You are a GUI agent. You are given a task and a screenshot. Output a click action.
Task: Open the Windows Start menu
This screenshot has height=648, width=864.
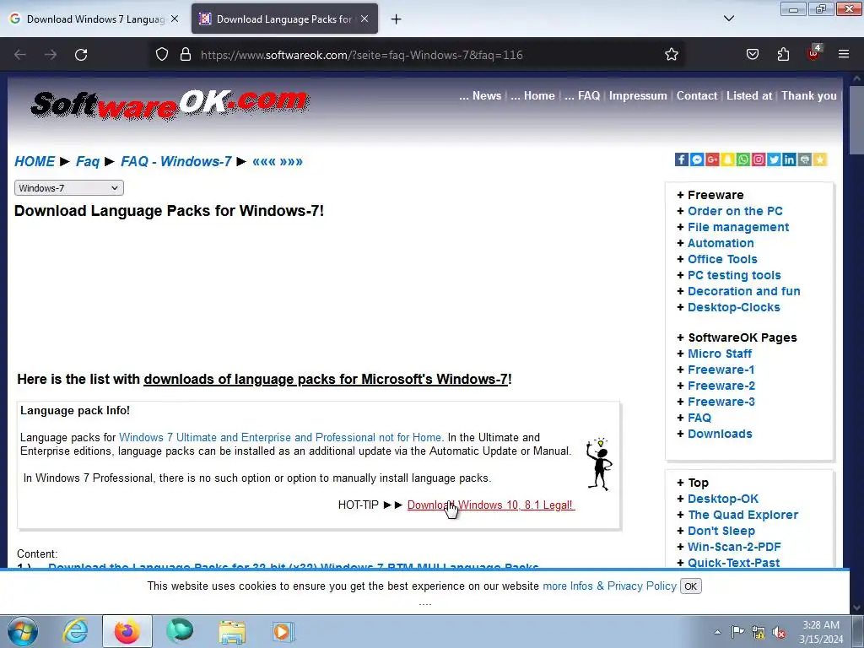point(23,631)
